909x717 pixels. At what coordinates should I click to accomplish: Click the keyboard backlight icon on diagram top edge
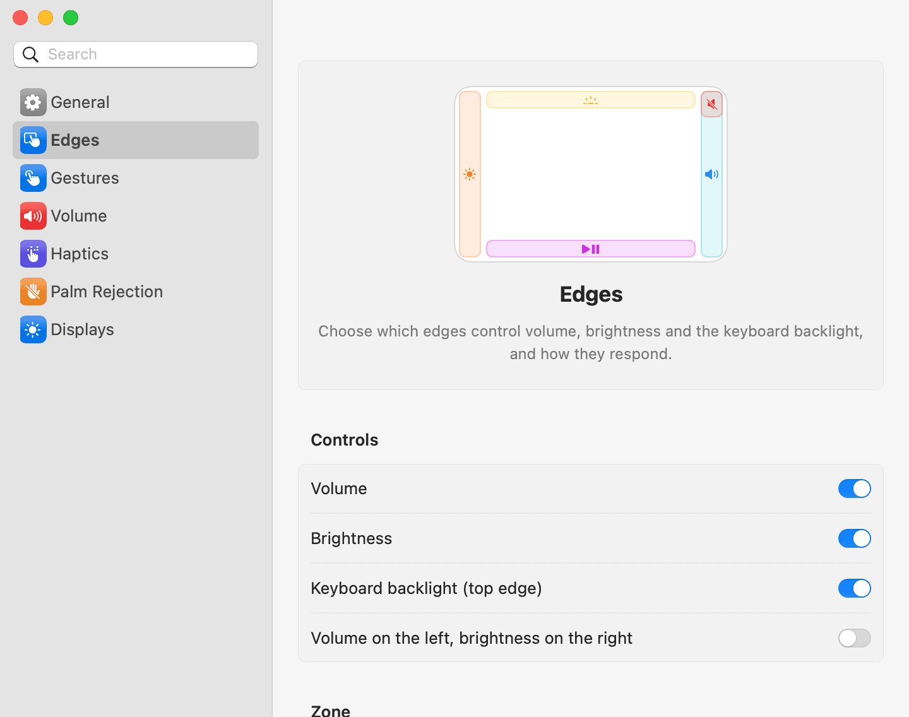[591, 100]
